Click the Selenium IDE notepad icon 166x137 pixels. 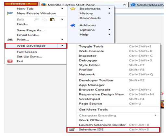[x=72, y=129]
